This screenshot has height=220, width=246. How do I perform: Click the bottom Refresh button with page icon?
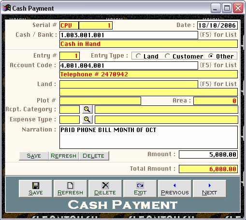[70, 189]
